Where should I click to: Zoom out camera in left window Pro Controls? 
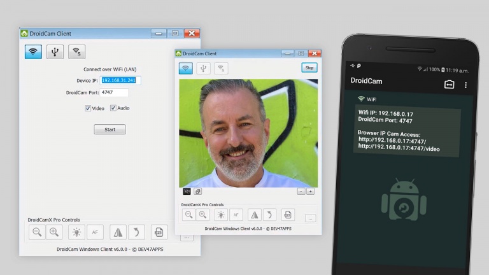coord(37,232)
